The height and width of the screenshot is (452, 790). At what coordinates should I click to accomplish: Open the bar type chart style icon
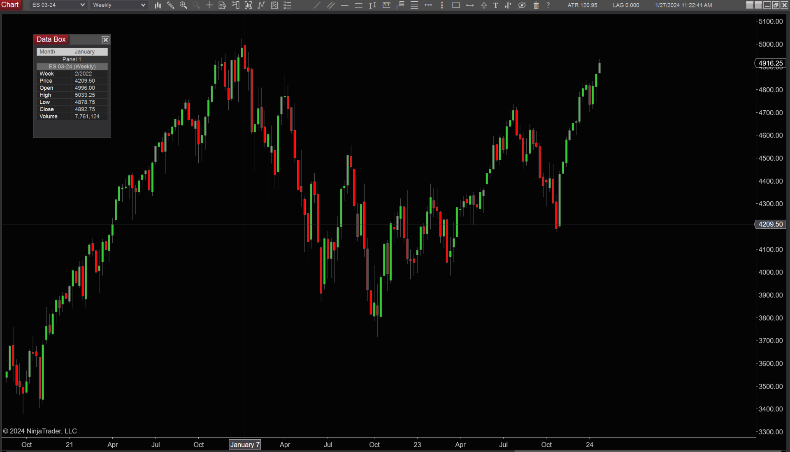[158, 5]
